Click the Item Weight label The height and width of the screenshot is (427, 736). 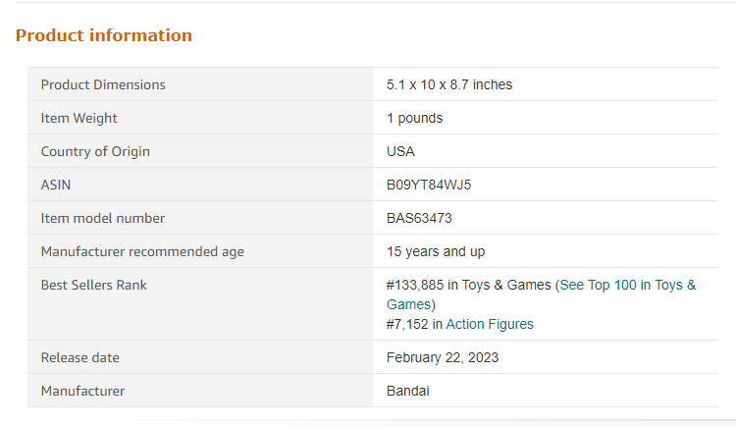click(79, 118)
